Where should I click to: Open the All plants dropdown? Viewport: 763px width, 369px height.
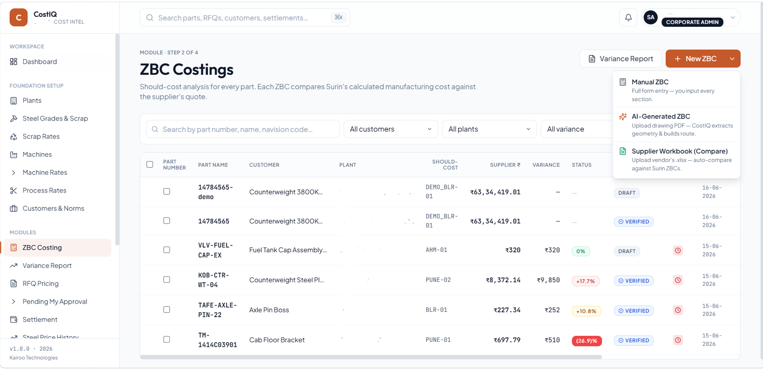click(x=489, y=129)
